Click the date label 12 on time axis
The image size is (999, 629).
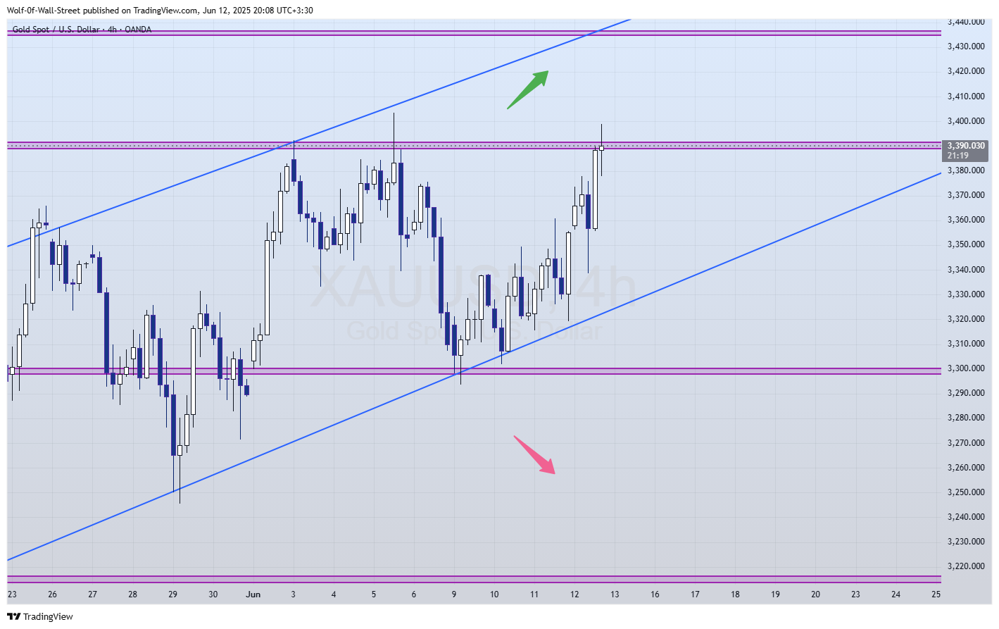click(574, 594)
